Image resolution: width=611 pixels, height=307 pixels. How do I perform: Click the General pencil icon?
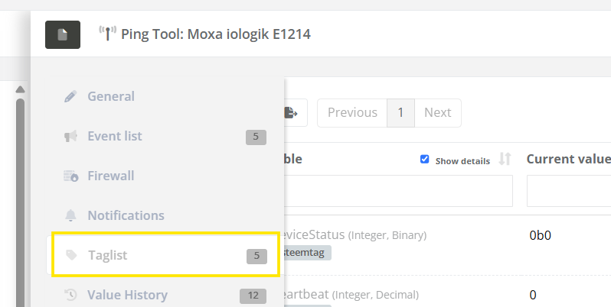pos(70,97)
